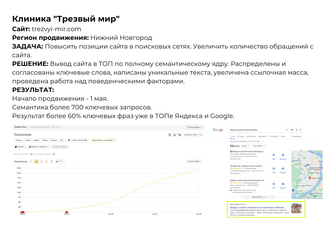Click the Авг 22 chart axis label
The image size is (336, 230).
tap(155, 214)
